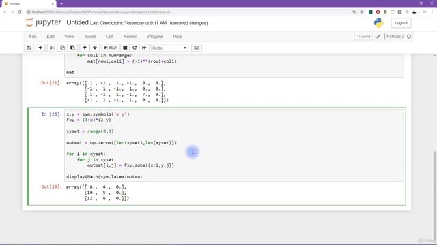
Task: Click the x,y = sym.symbols line
Action: pos(98,114)
